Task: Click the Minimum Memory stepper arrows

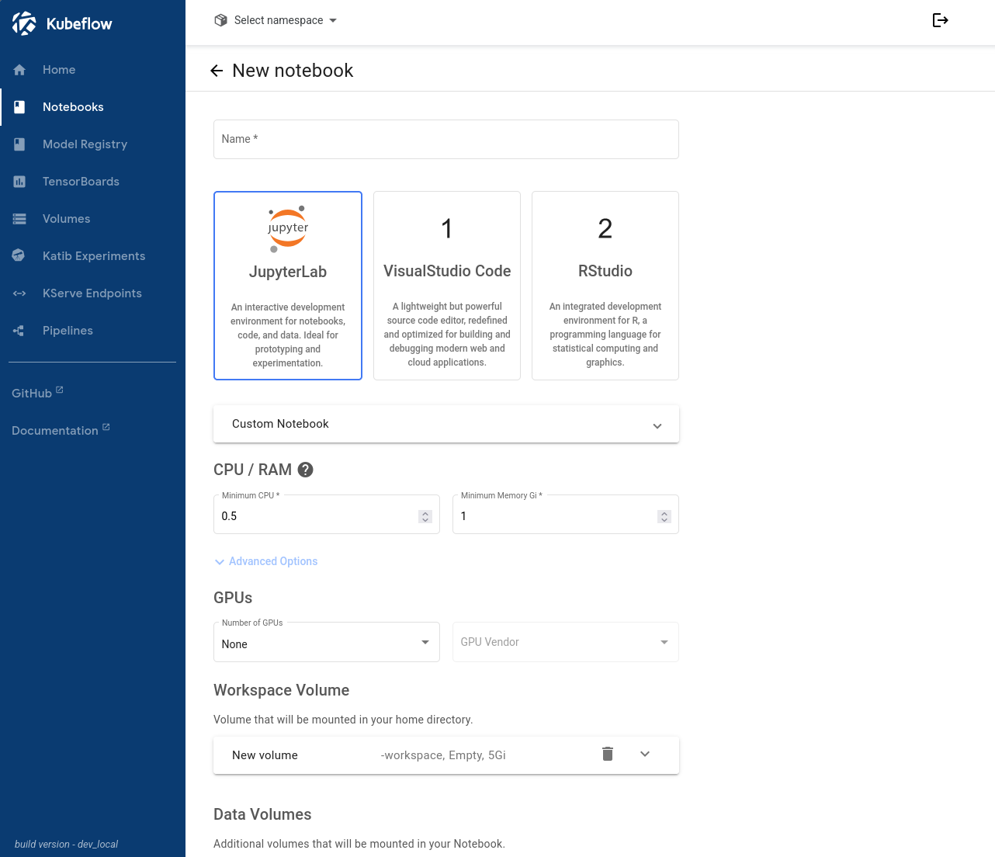Action: (x=664, y=516)
